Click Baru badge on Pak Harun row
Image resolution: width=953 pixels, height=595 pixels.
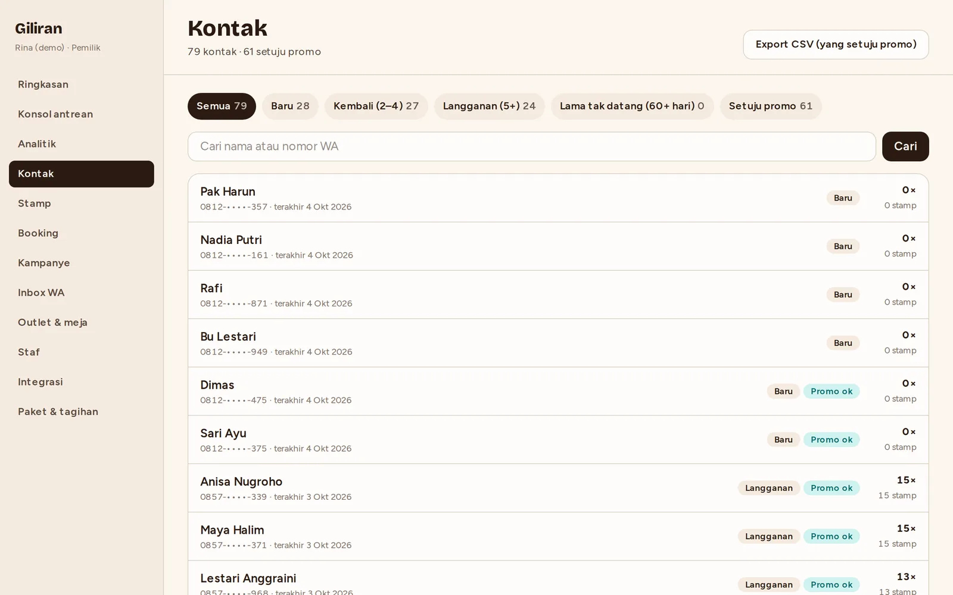pyautogui.click(x=843, y=198)
